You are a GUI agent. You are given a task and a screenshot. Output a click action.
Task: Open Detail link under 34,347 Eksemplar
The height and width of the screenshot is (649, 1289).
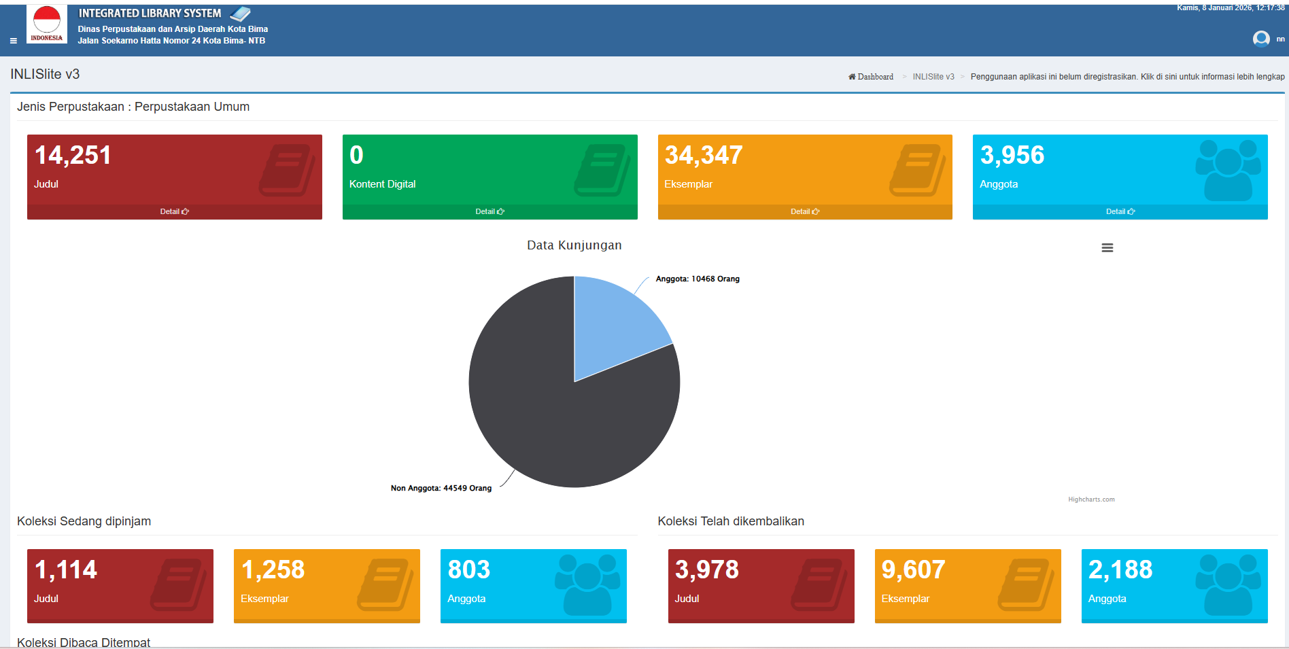pyautogui.click(x=804, y=212)
